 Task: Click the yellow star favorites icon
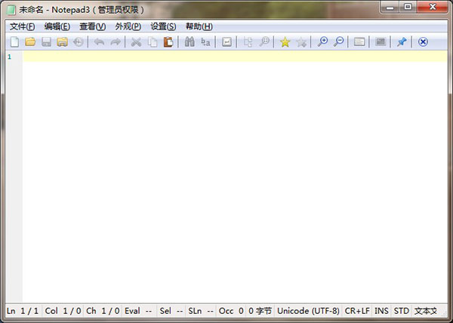click(x=285, y=42)
